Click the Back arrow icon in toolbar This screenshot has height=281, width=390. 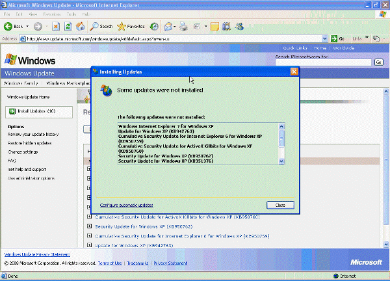[x=8, y=26]
